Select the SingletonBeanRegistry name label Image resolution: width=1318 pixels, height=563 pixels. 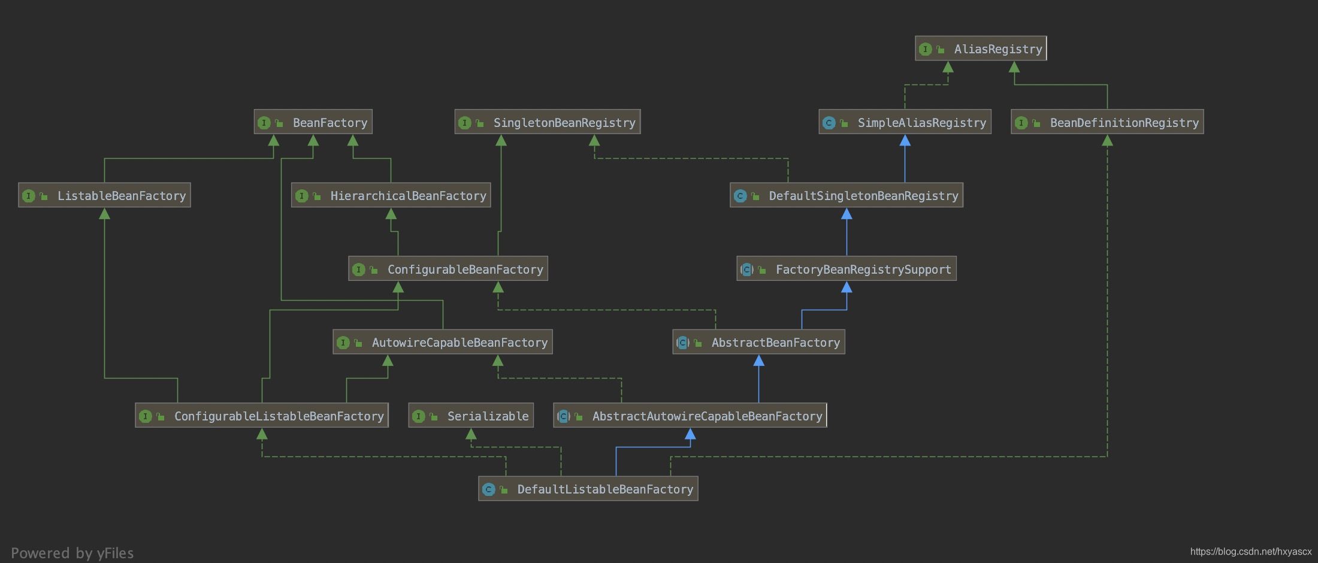(x=564, y=123)
